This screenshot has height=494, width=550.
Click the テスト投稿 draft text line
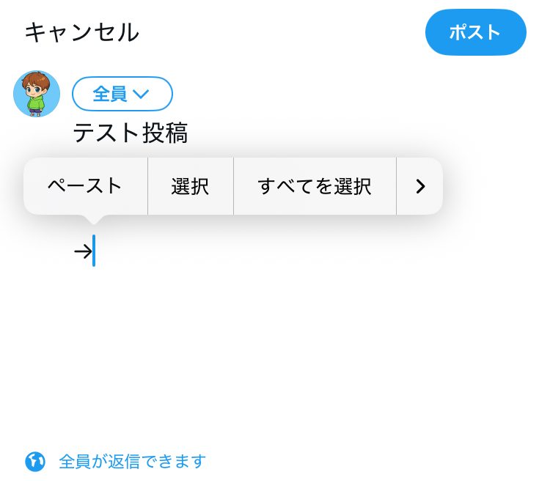point(131,133)
